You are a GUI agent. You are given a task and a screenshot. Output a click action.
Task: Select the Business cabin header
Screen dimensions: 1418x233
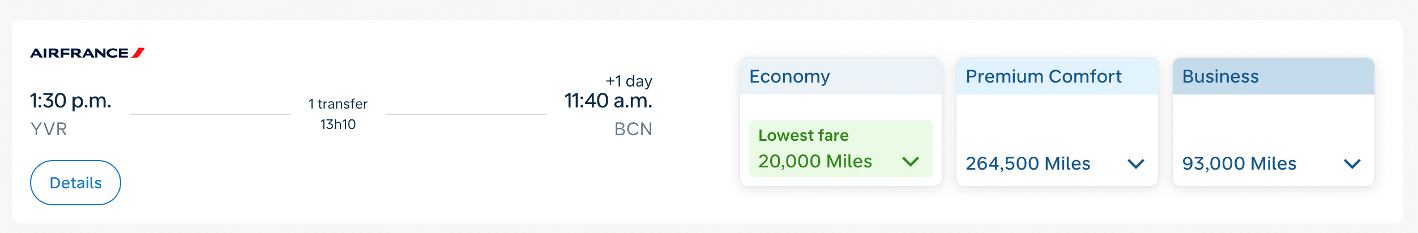[1220, 76]
